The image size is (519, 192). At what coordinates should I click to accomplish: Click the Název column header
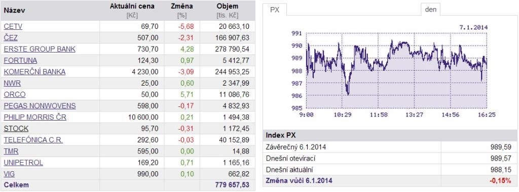[x=15, y=10]
